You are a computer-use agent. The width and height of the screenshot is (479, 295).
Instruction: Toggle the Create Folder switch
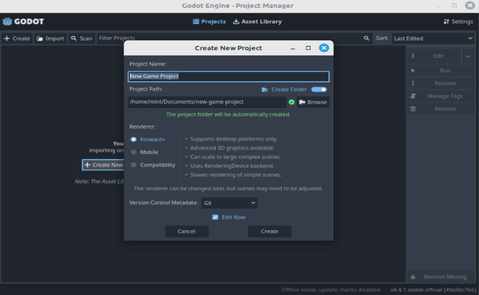point(319,89)
